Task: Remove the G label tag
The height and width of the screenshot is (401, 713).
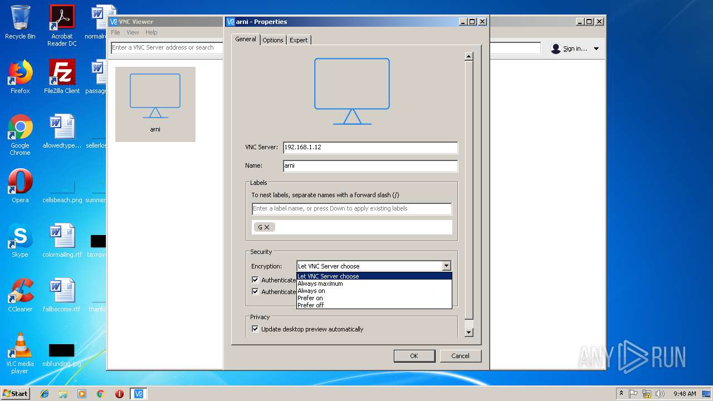Action: pyautogui.click(x=267, y=227)
